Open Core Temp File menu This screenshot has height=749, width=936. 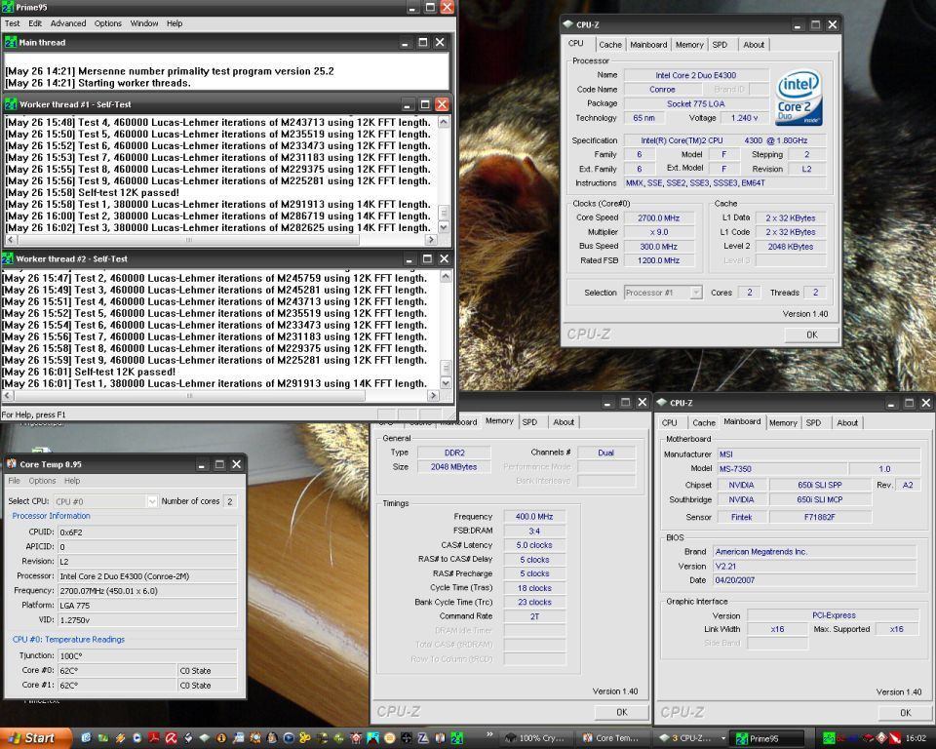tap(14, 481)
